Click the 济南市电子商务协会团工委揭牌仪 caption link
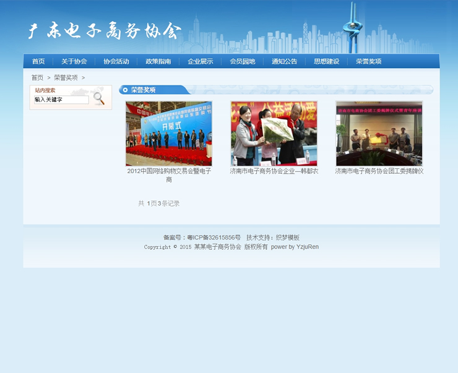The height and width of the screenshot is (373, 458). (379, 171)
